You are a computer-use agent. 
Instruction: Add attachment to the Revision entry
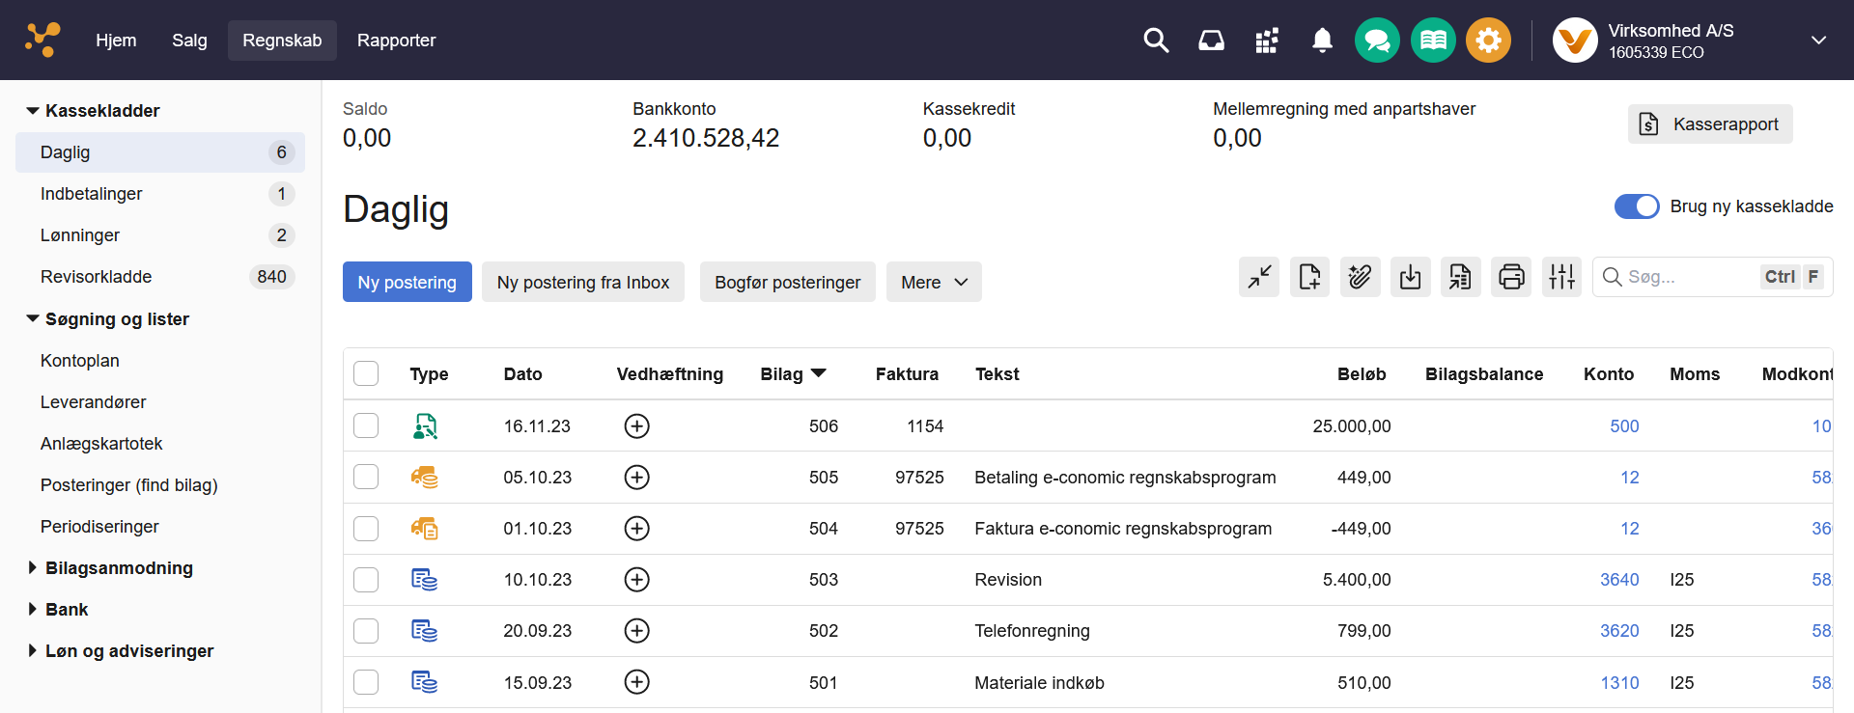click(636, 580)
